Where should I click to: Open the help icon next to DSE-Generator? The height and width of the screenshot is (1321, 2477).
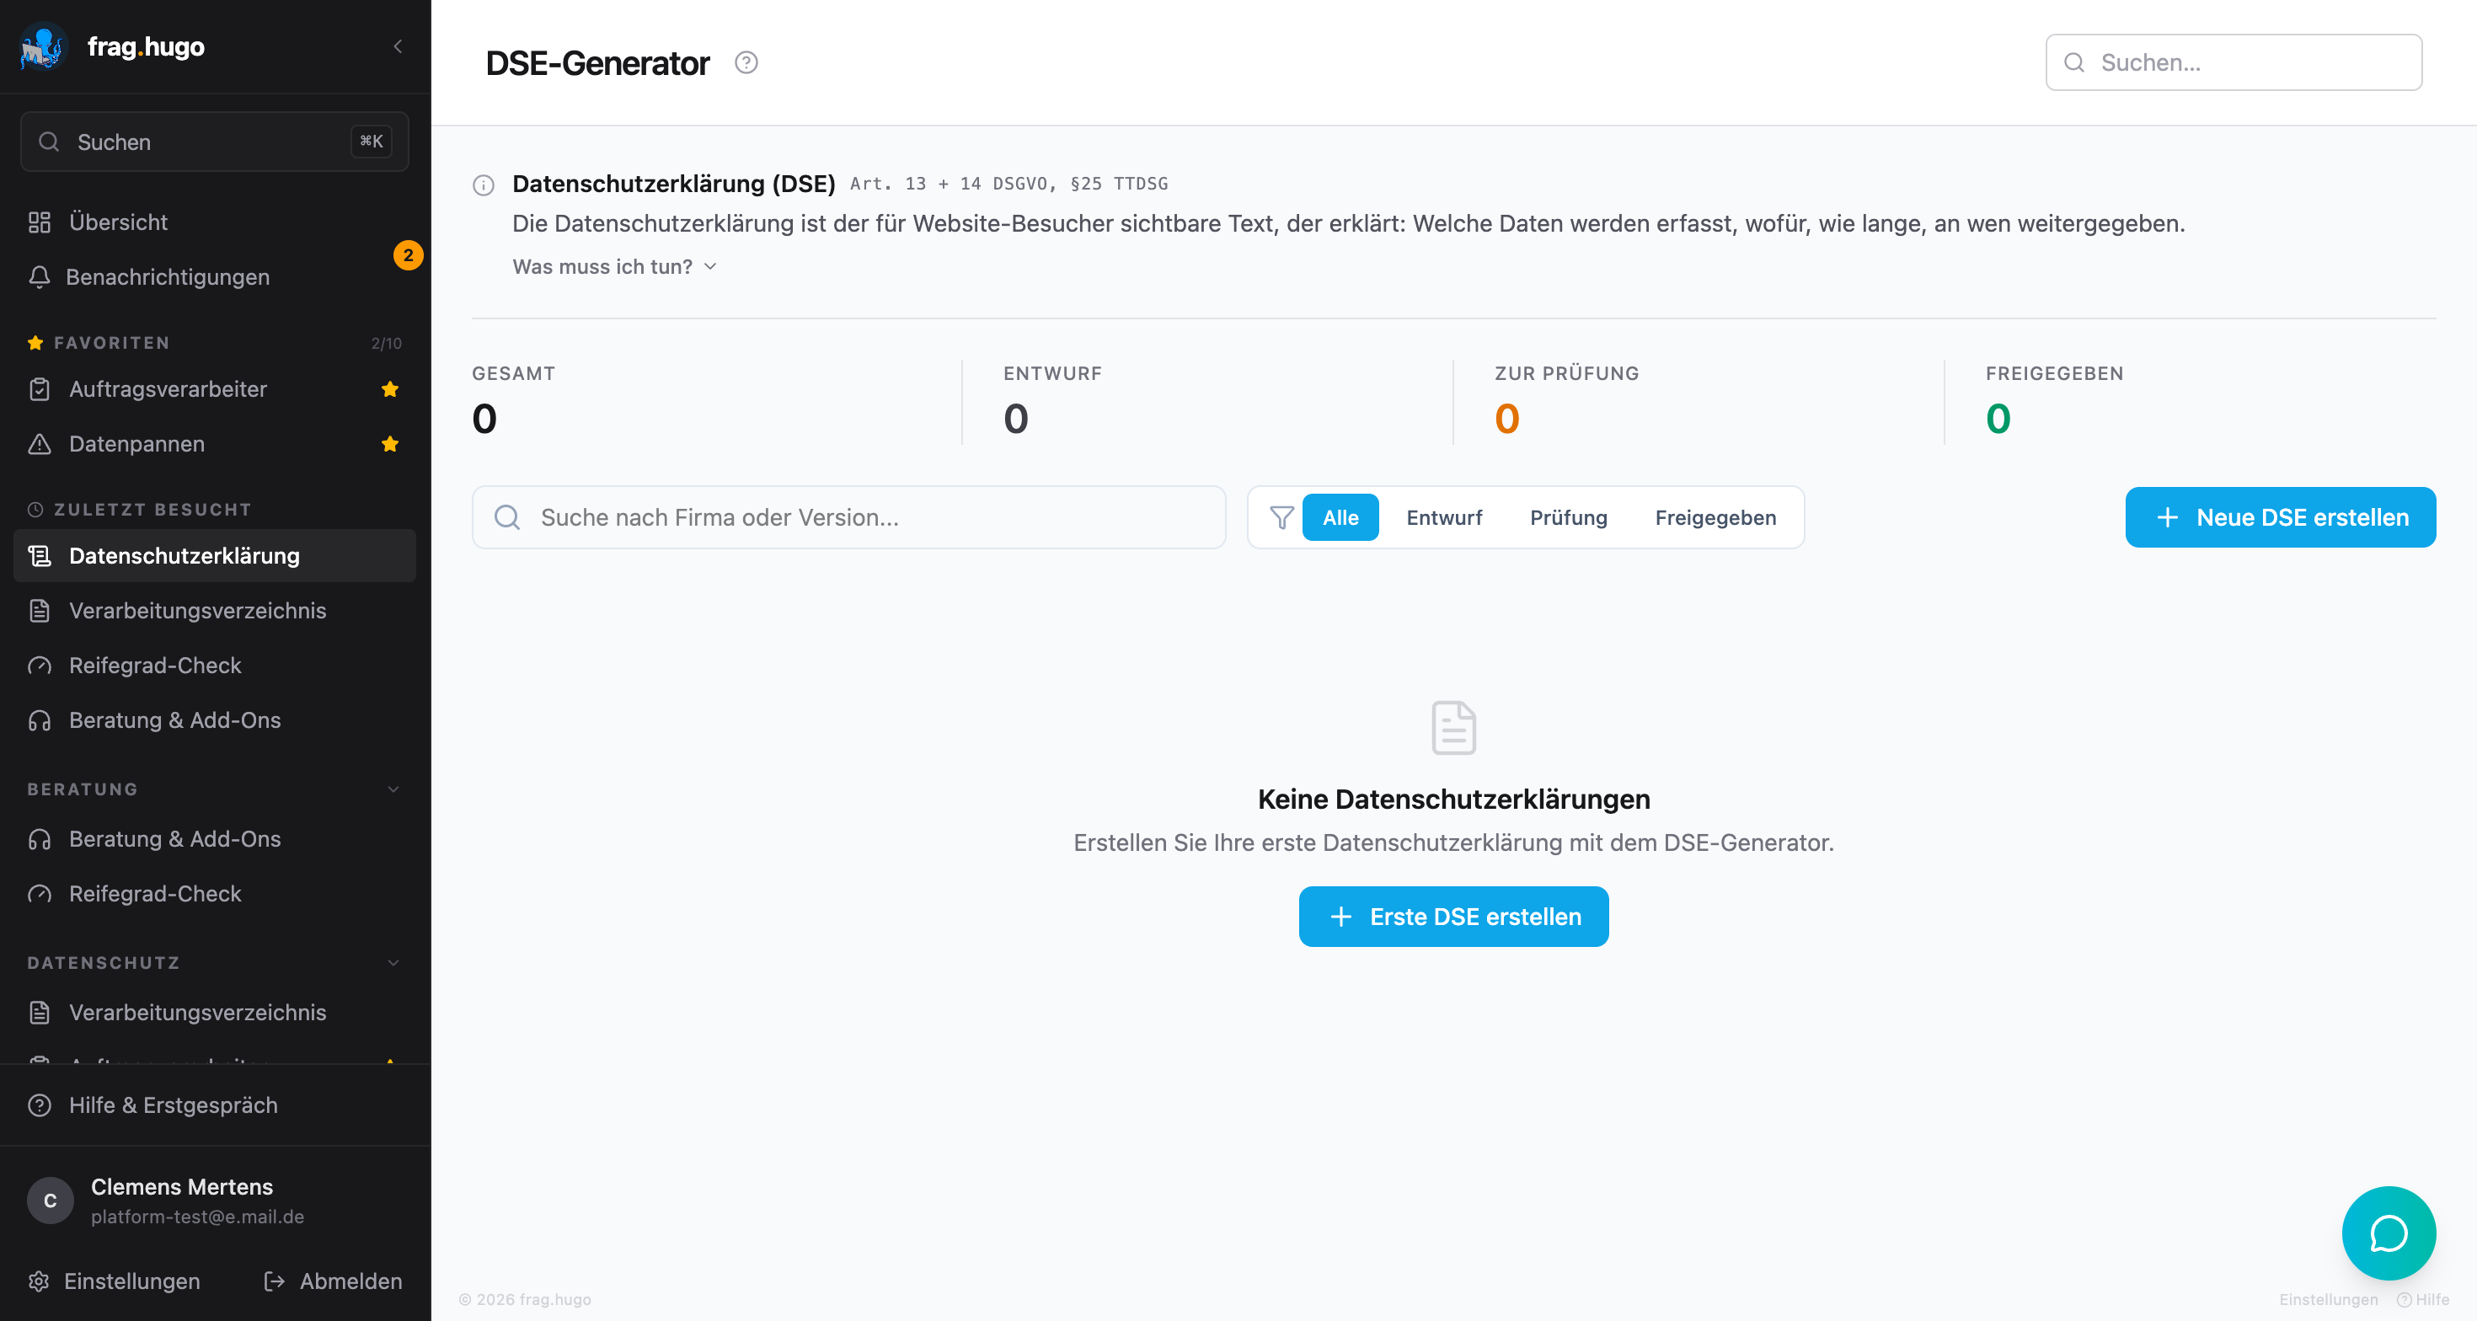point(746,62)
